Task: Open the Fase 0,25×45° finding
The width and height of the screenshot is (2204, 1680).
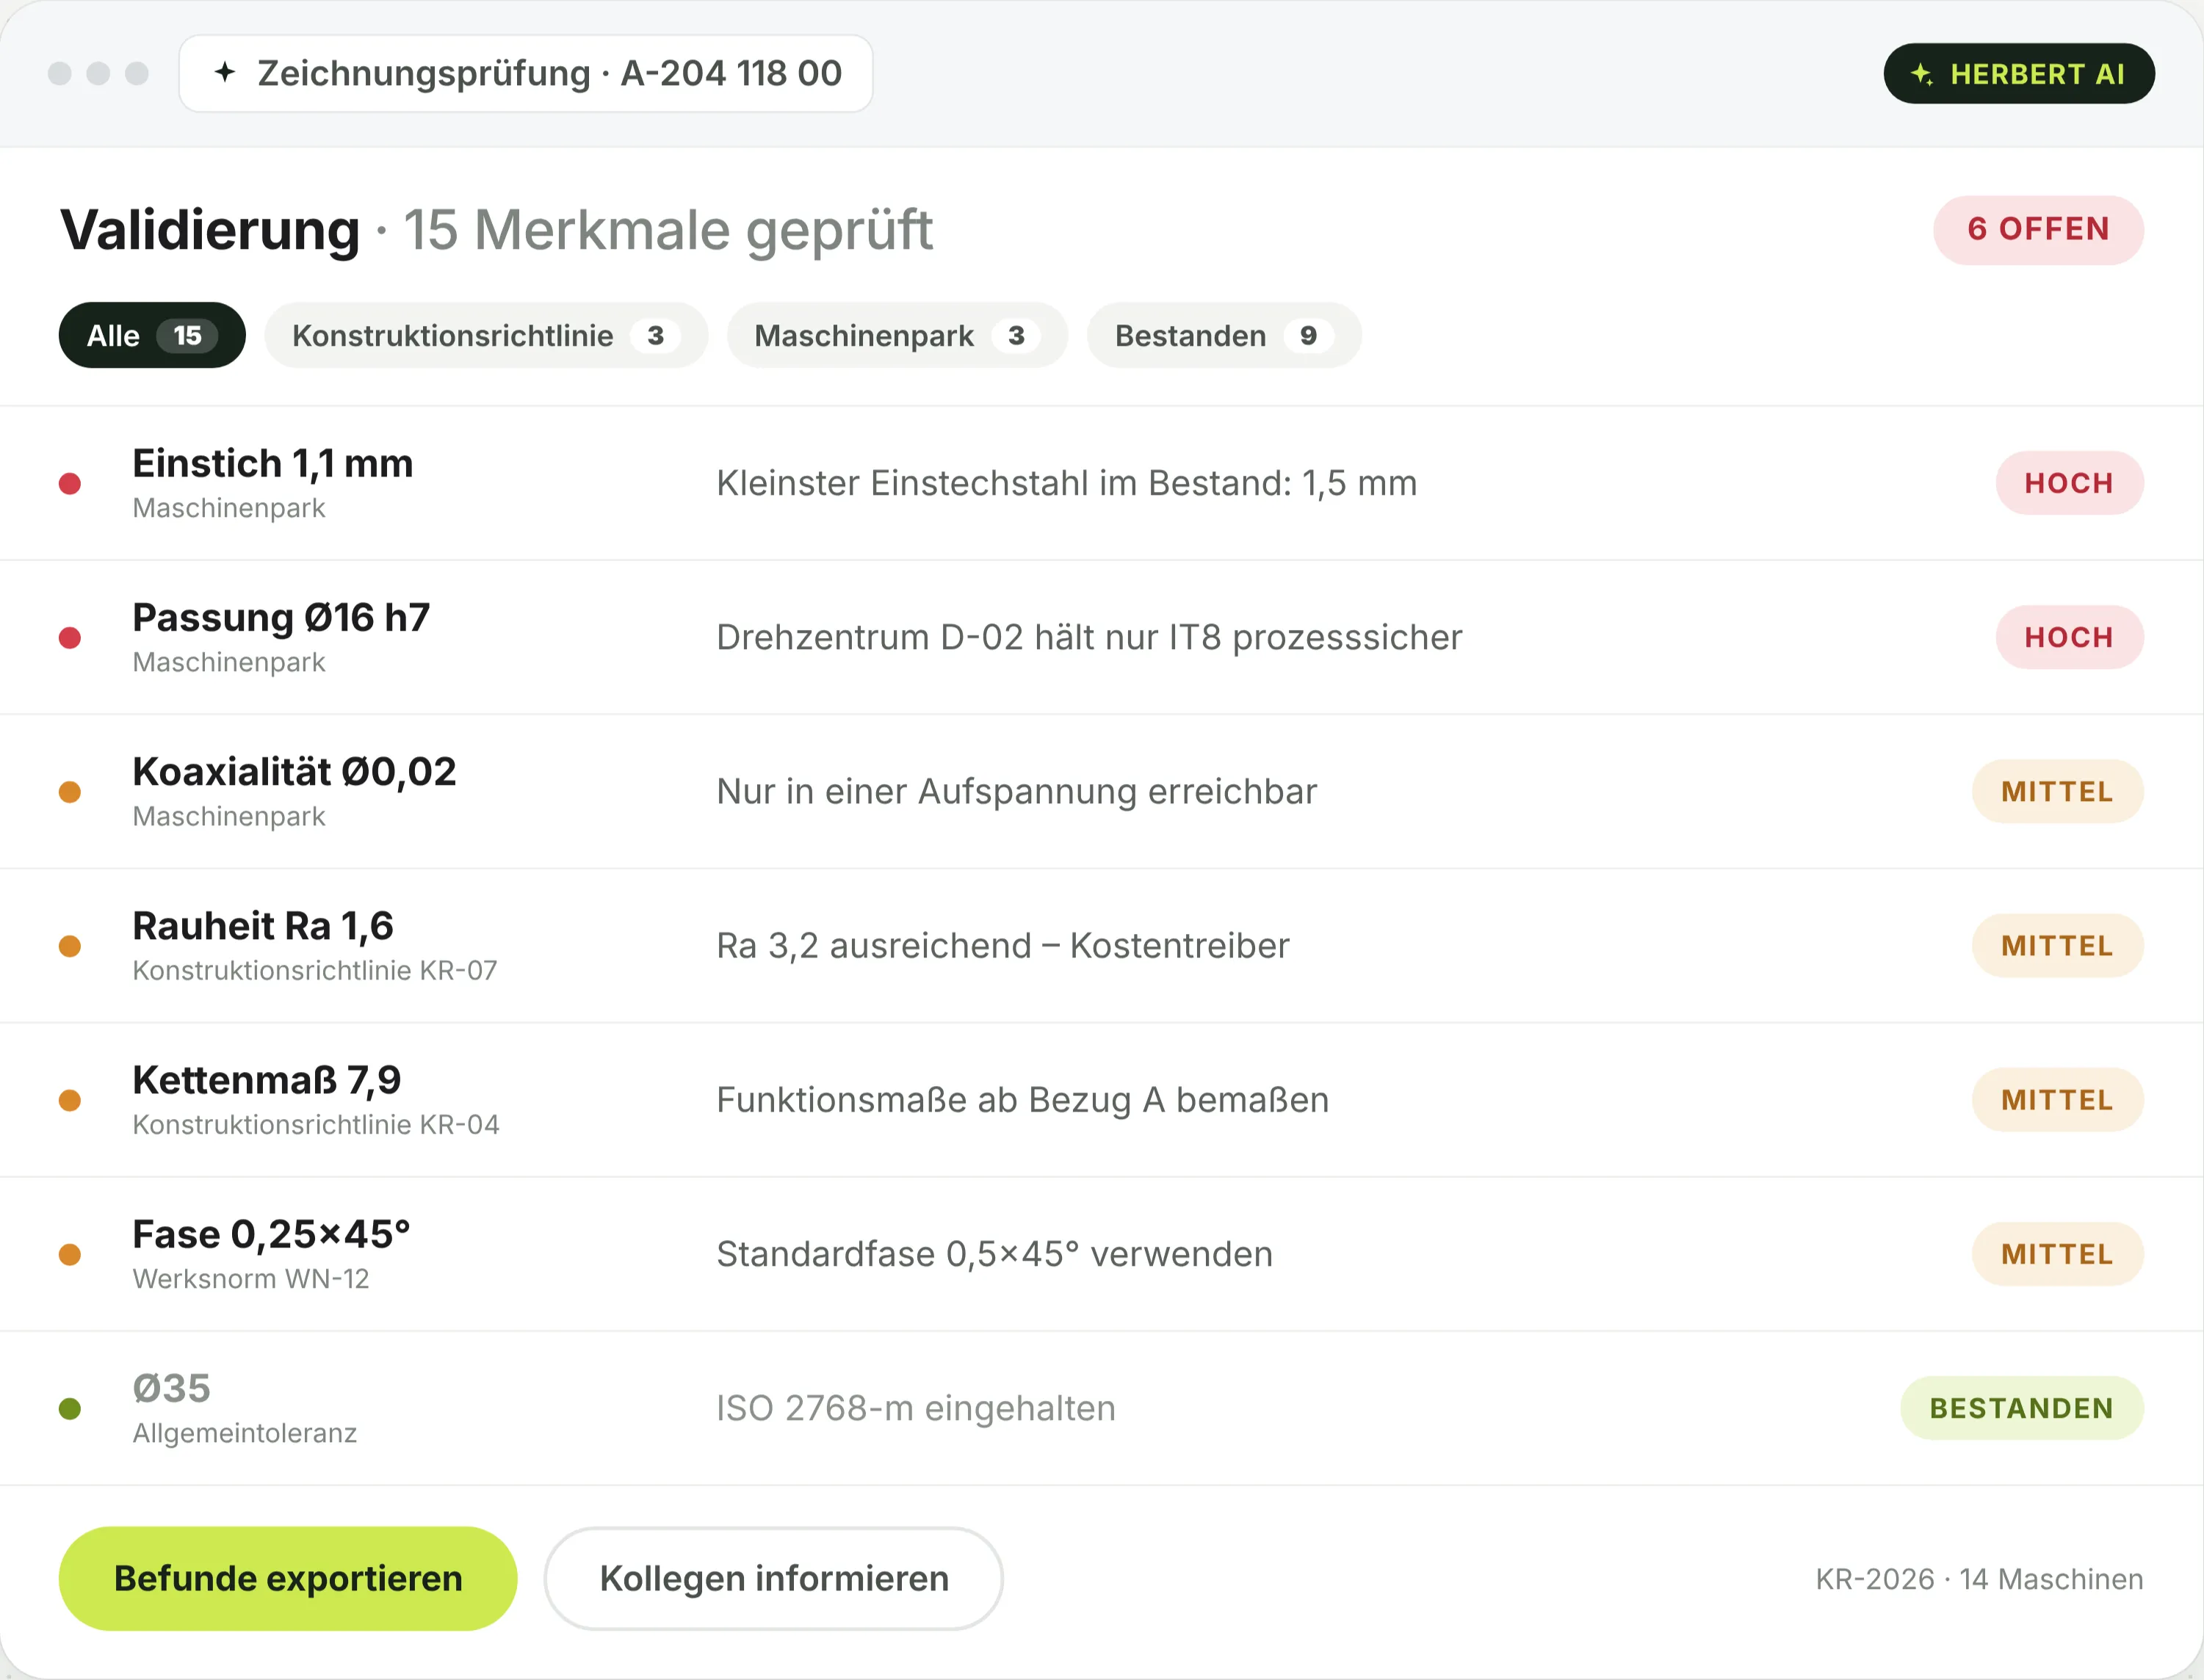Action: 1102,1253
